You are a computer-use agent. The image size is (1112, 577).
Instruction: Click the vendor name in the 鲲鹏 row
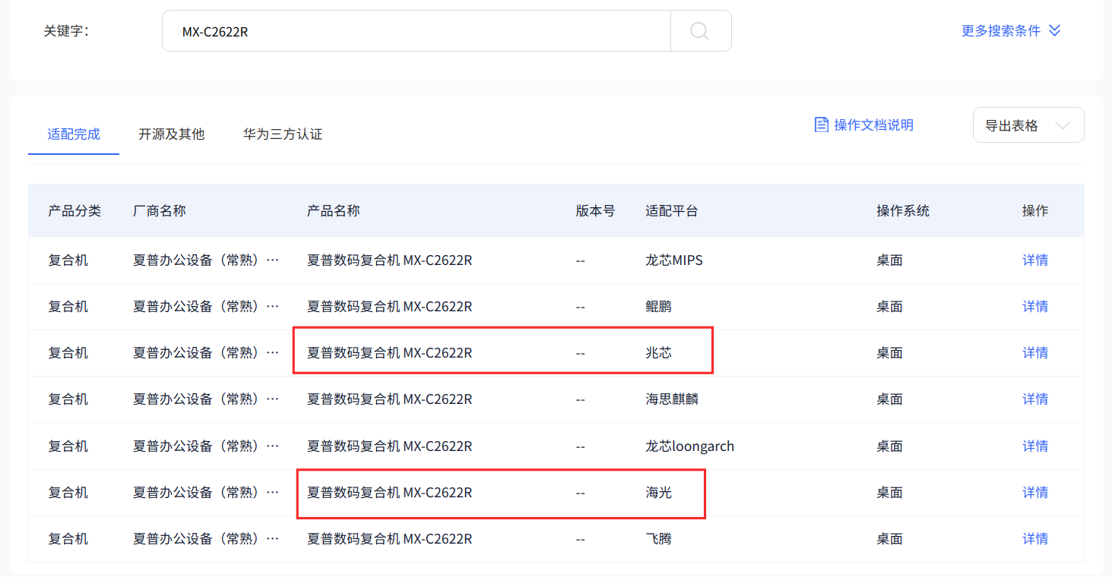[206, 307]
